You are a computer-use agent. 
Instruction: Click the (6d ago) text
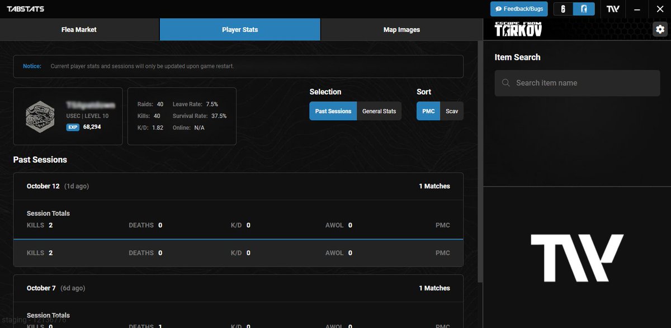(x=73, y=288)
